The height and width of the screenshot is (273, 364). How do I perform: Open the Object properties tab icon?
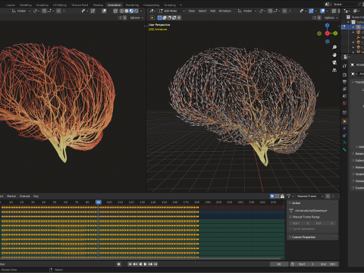point(344,121)
